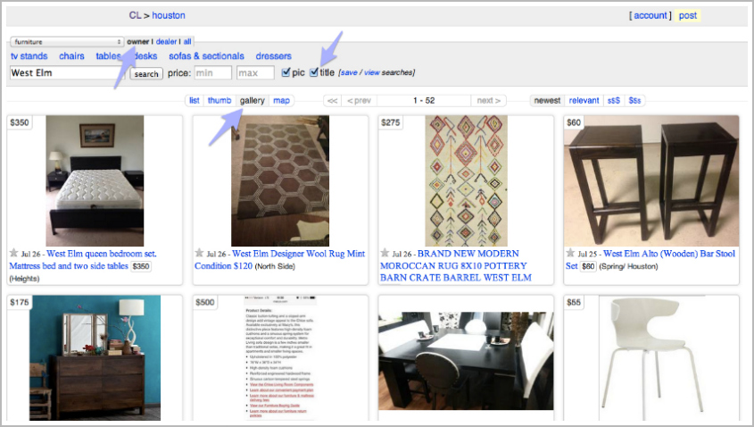The image size is (754, 427).
Task: Open the tables subcategory
Action: [108, 56]
